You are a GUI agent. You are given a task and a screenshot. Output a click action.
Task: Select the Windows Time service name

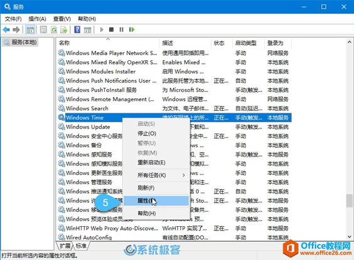coord(85,118)
